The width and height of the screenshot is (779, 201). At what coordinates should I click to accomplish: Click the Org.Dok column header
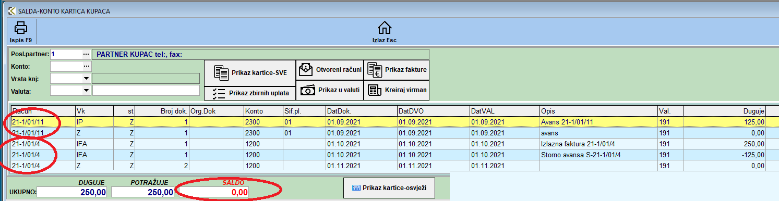(216, 111)
